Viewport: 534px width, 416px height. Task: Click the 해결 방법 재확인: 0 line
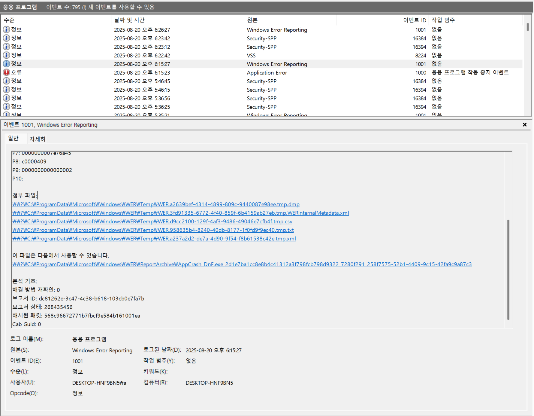pos(36,290)
